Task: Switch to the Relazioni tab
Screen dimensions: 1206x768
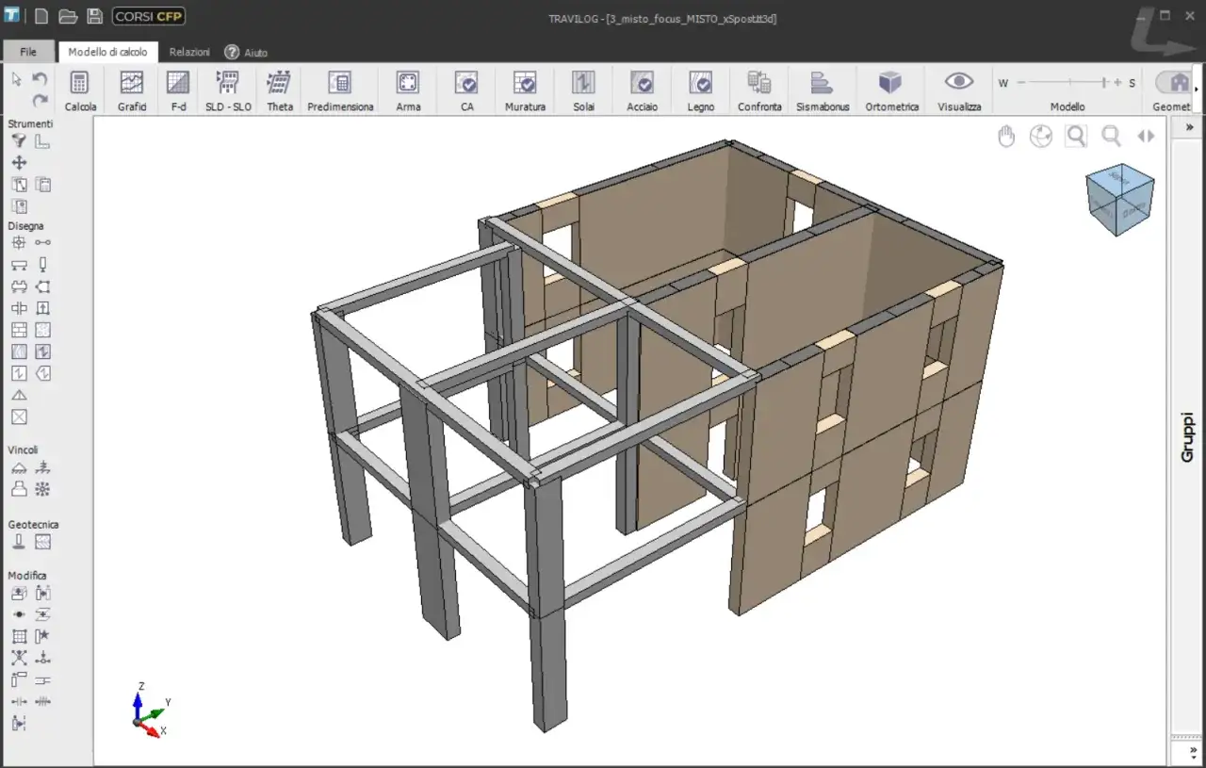Action: point(189,52)
